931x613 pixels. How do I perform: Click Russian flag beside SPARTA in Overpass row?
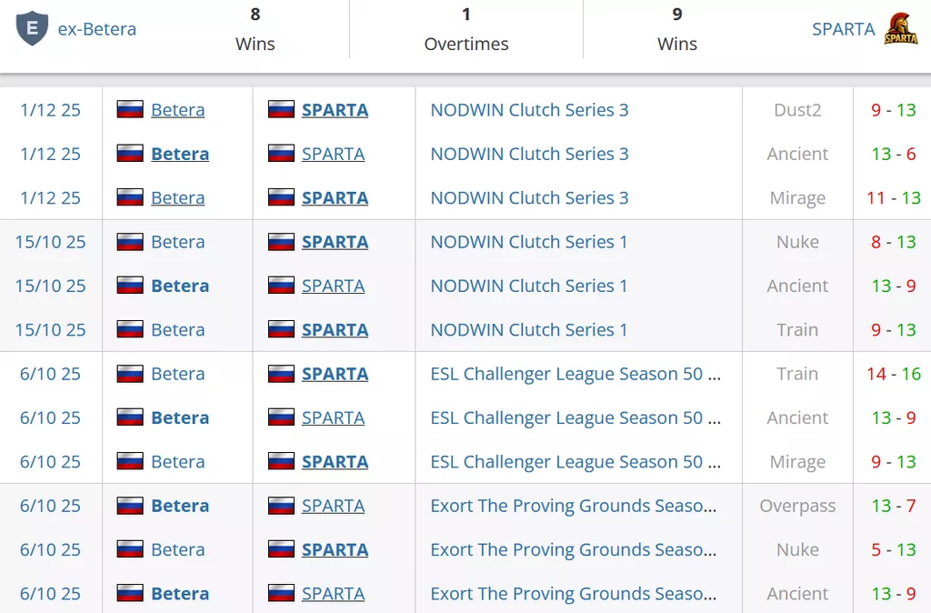281,506
